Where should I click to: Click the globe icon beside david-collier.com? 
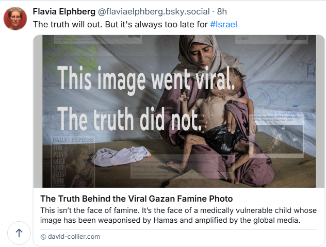pos(43,237)
